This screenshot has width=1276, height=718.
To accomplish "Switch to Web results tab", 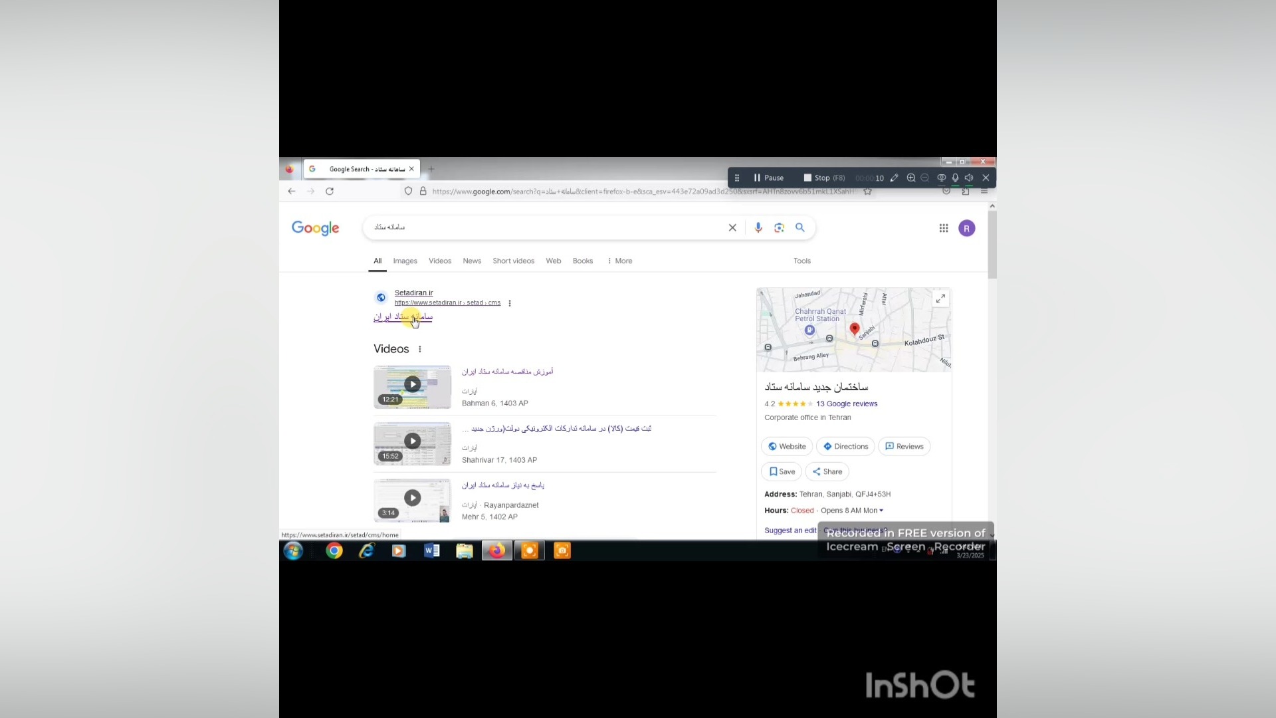I will pyautogui.click(x=554, y=261).
